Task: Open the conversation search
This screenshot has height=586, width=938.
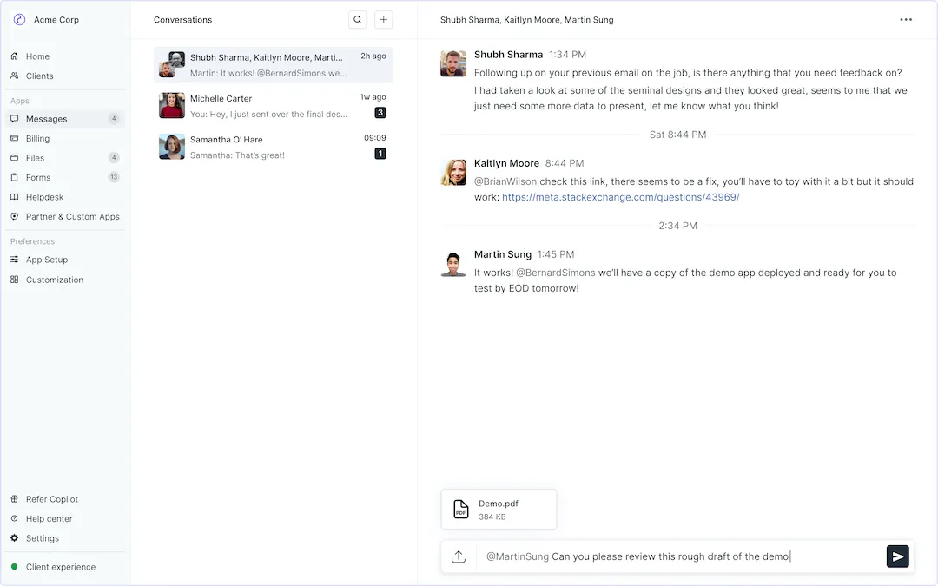Action: click(x=357, y=19)
